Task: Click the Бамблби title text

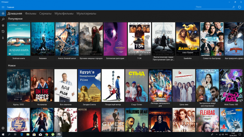Action: tap(188, 58)
